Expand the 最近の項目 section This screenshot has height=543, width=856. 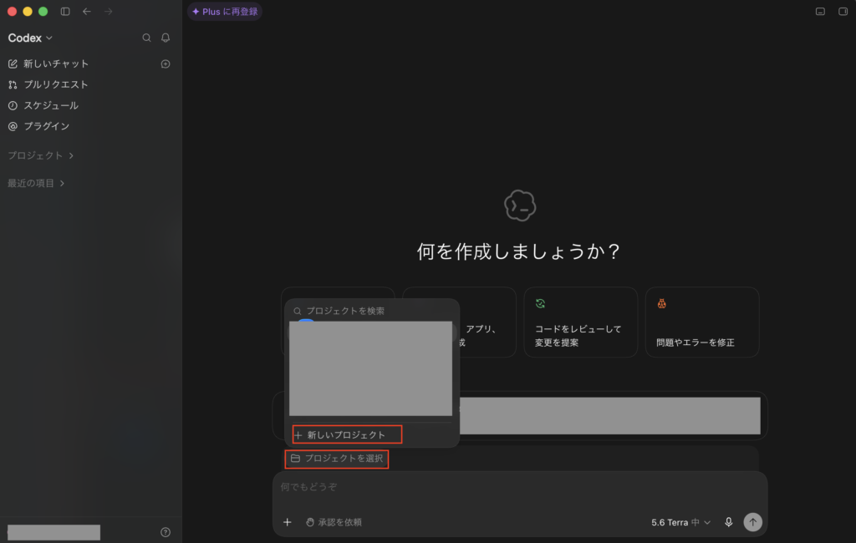(36, 183)
